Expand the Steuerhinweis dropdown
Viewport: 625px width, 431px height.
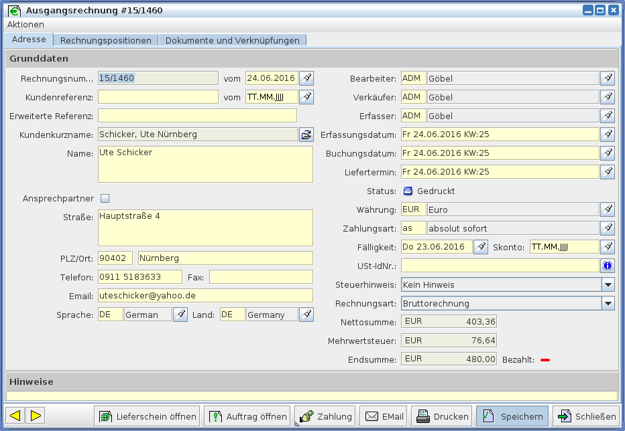(608, 284)
